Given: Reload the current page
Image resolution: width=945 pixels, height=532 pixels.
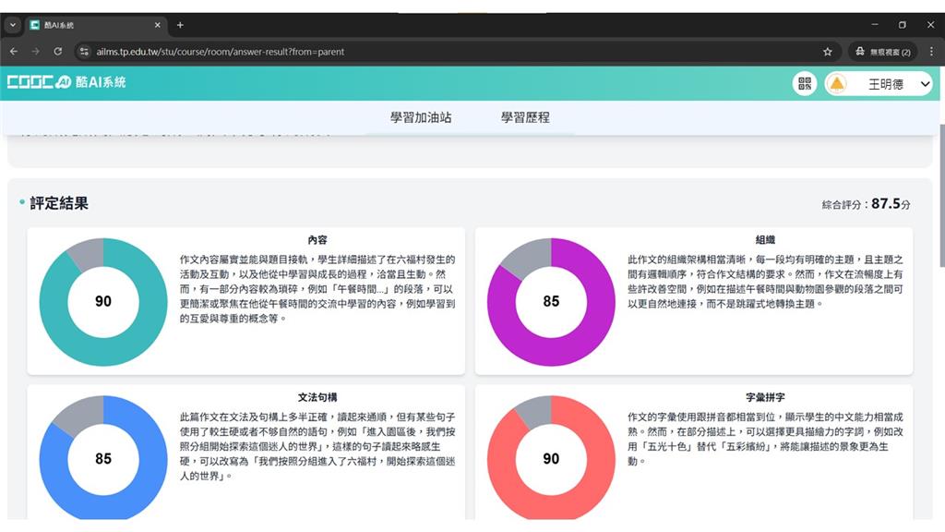Looking at the screenshot, I should tap(57, 52).
